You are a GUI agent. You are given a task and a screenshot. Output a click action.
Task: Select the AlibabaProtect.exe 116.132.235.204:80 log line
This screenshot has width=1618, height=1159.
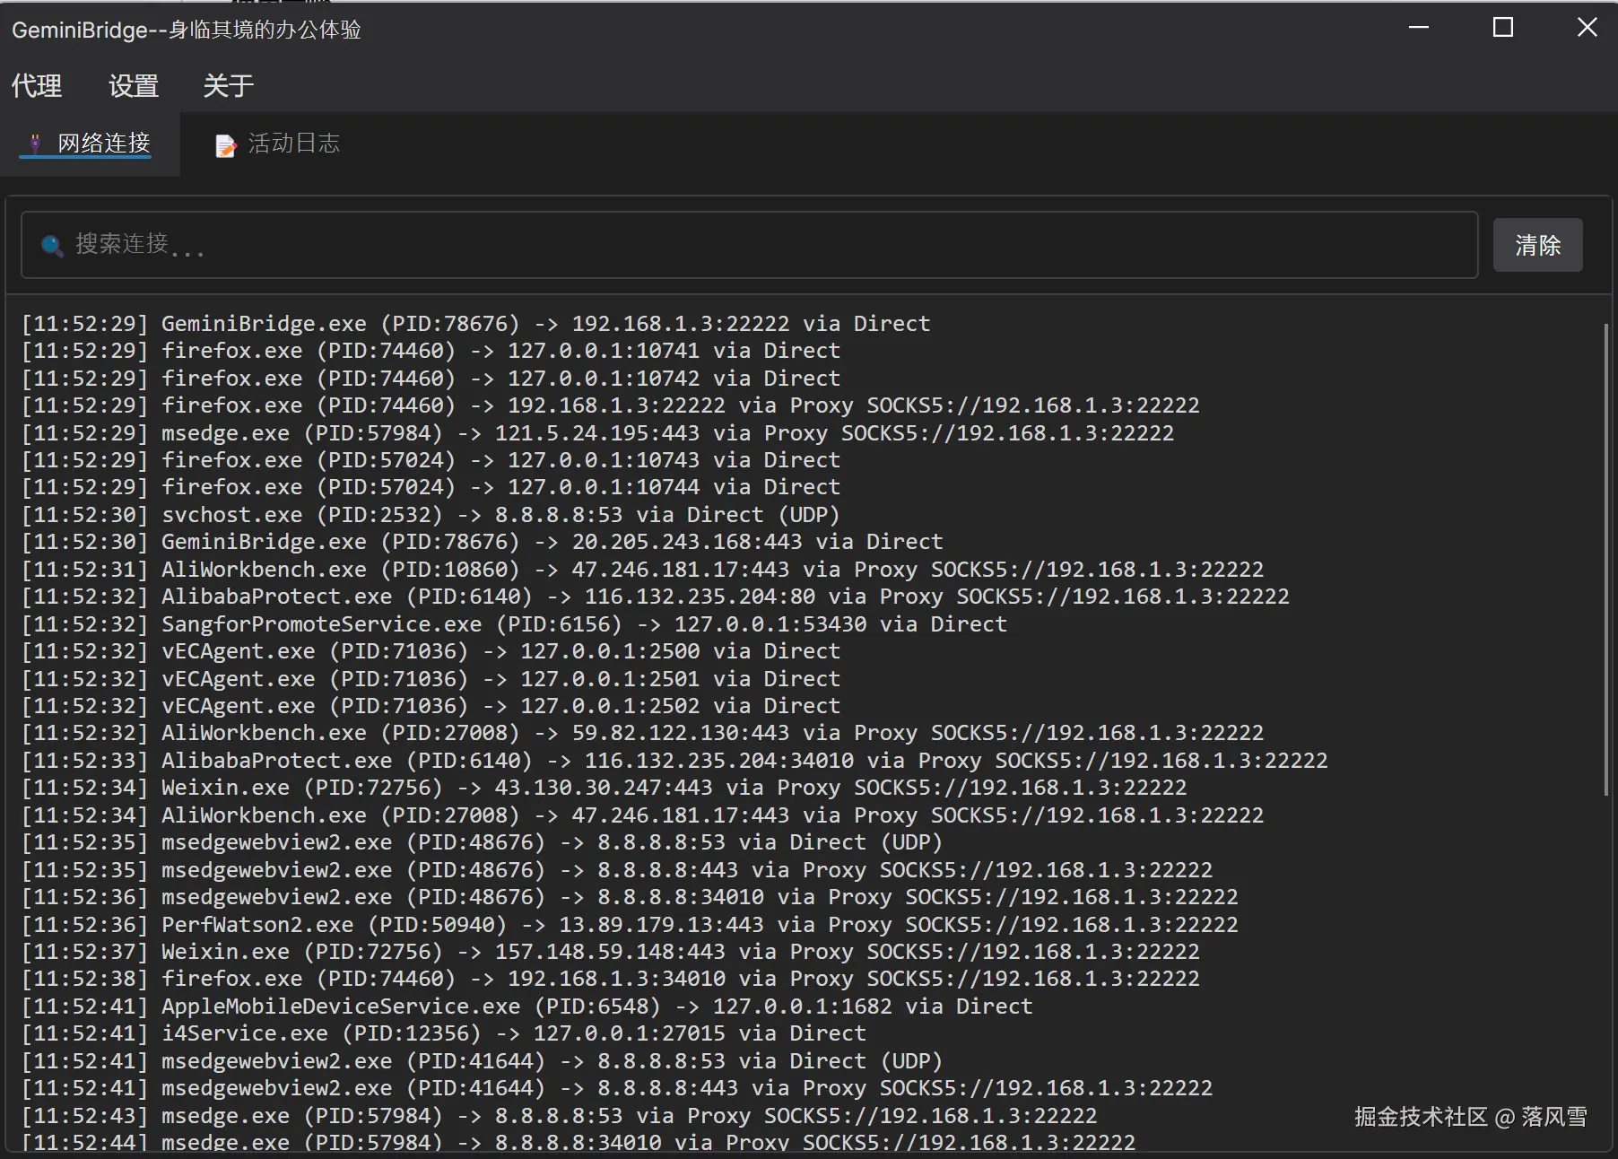point(656,597)
